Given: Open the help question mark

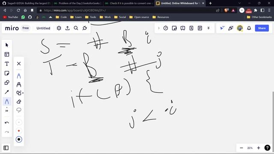Looking at the screenshot, I should tap(267, 148).
